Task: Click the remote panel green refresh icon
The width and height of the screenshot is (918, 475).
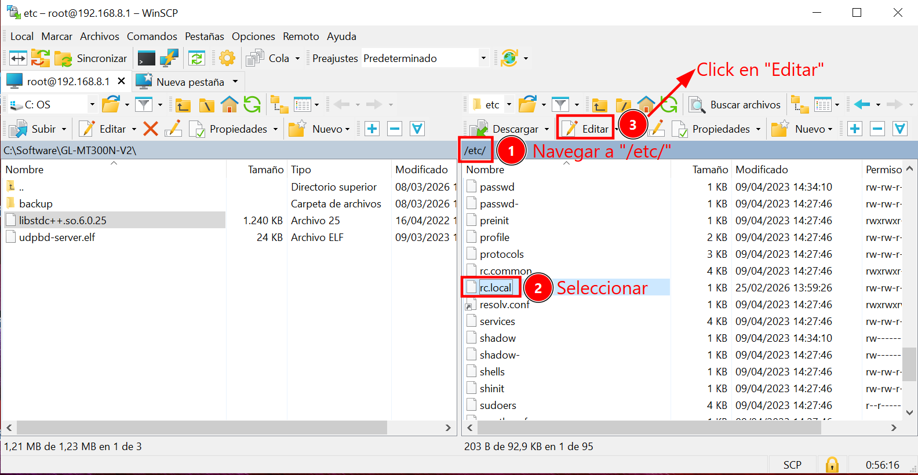Action: [x=669, y=105]
